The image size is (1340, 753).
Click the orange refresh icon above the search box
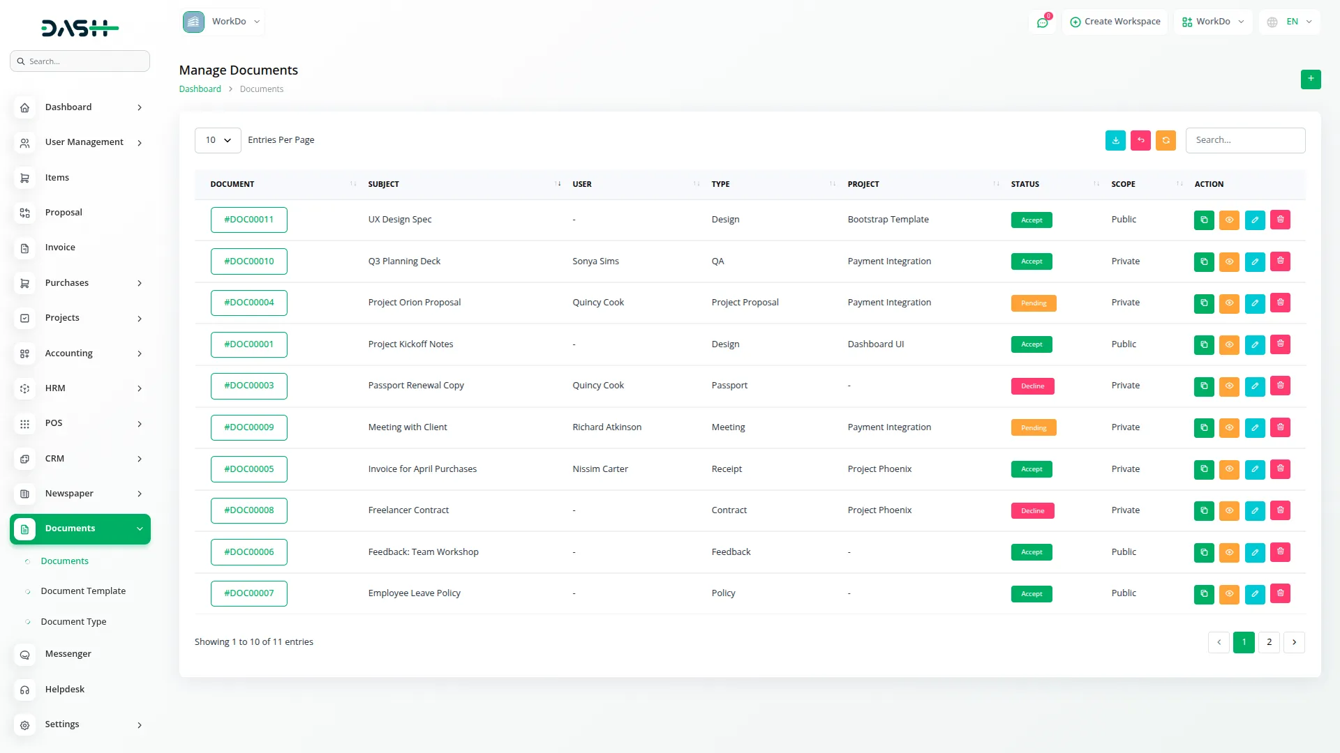1166,140
